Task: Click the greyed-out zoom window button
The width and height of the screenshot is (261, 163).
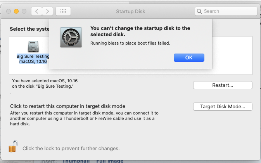Action: click(x=24, y=11)
